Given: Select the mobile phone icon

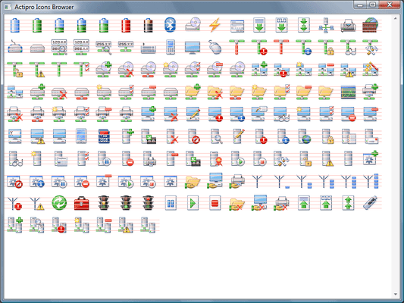Looking at the screenshot, I should coord(171,47).
